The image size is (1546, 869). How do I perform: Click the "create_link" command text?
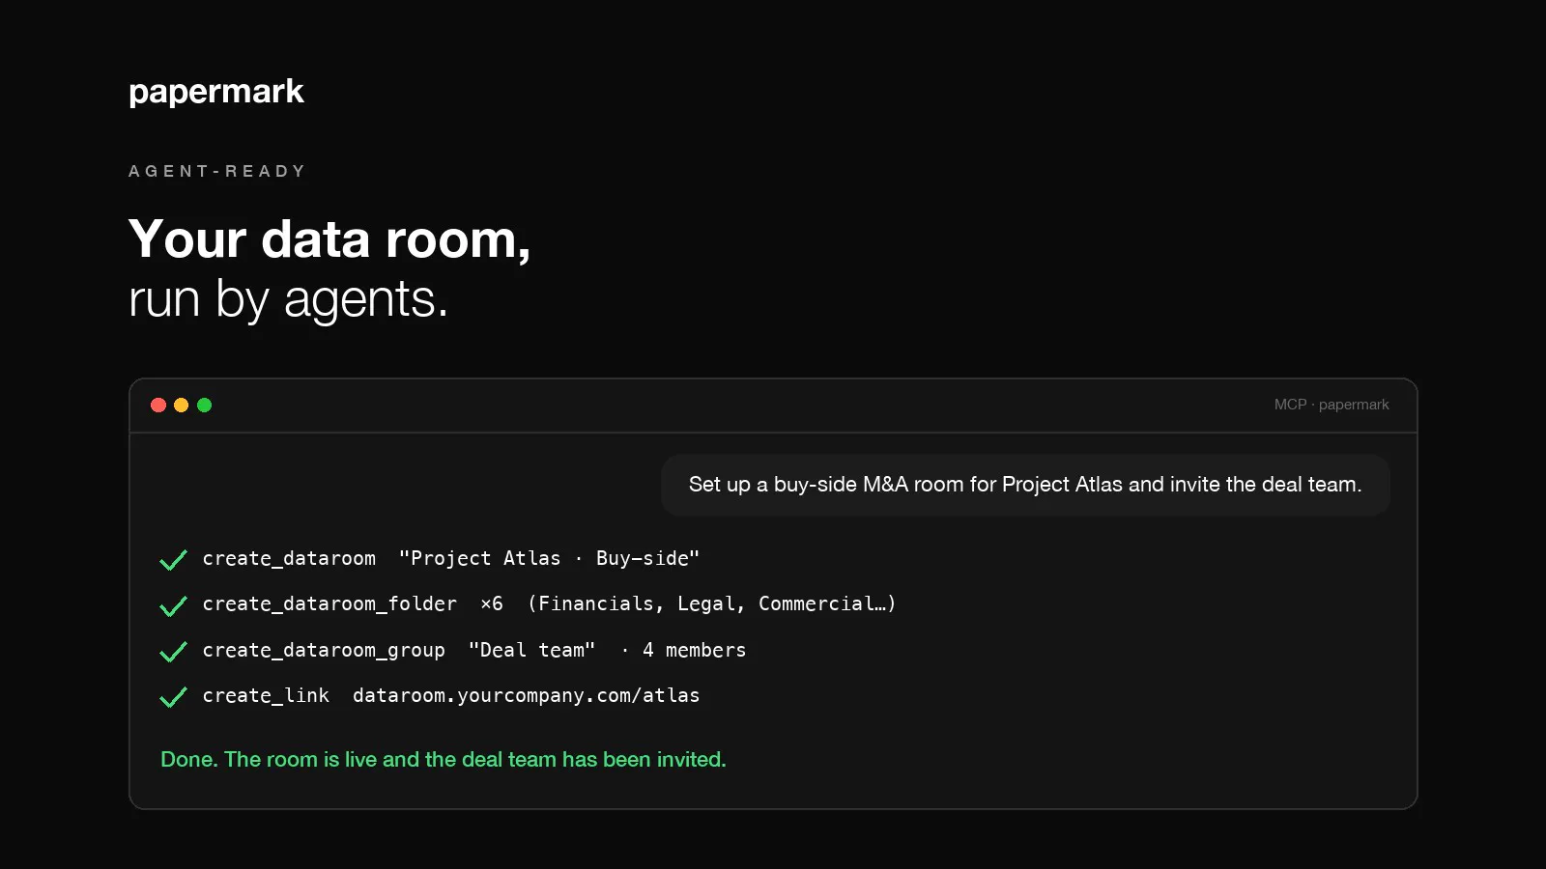pos(266,695)
